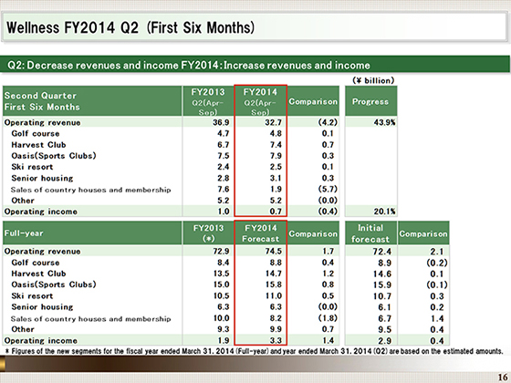Select the "36.9" operating revenue value
Screen dimensions: 511x383
221,122
